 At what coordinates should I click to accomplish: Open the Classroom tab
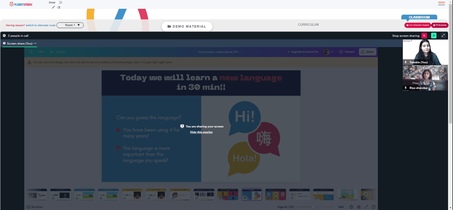coord(419,17)
